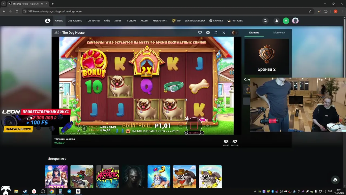This screenshot has width=346, height=195.
Task: Open the tab search dropdown arrow
Action: (4, 4)
